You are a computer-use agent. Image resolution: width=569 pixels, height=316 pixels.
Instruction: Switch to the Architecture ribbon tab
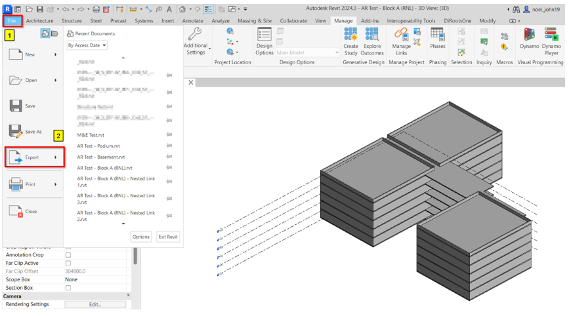(x=39, y=21)
